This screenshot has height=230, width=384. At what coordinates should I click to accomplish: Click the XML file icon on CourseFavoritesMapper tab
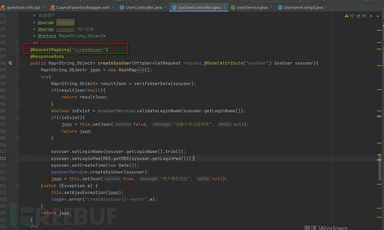[52, 8]
